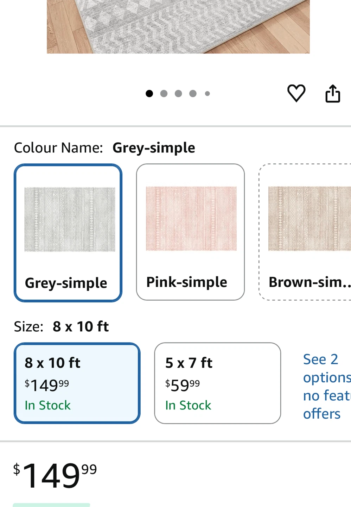Tap the grey rug swatch thumbnail
Image resolution: width=351 pixels, height=507 pixels.
click(70, 219)
